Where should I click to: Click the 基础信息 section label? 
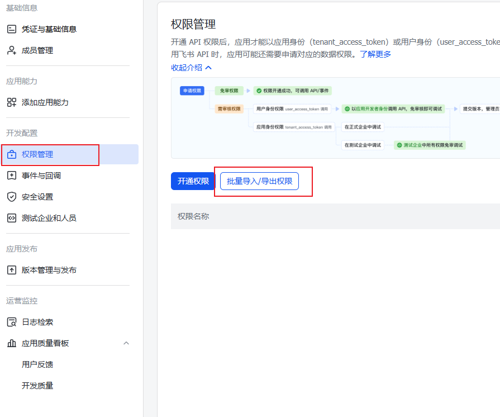(22, 8)
